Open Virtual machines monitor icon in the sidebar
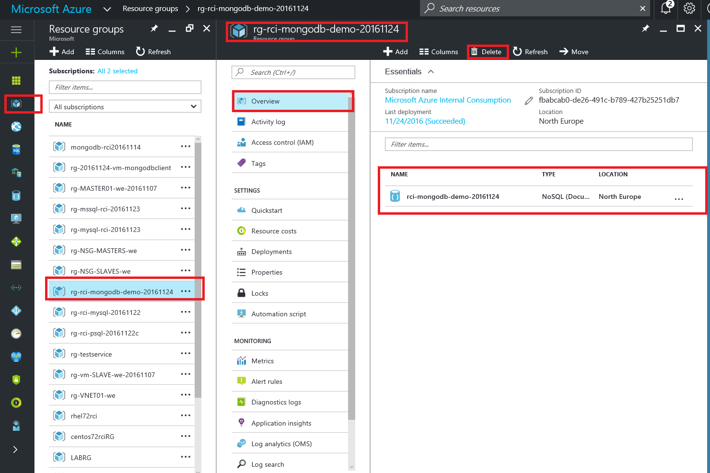 16,219
